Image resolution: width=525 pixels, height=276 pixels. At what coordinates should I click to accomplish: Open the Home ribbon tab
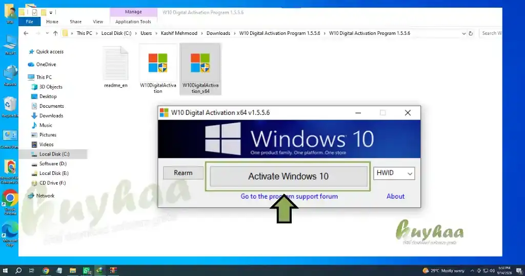(52, 22)
